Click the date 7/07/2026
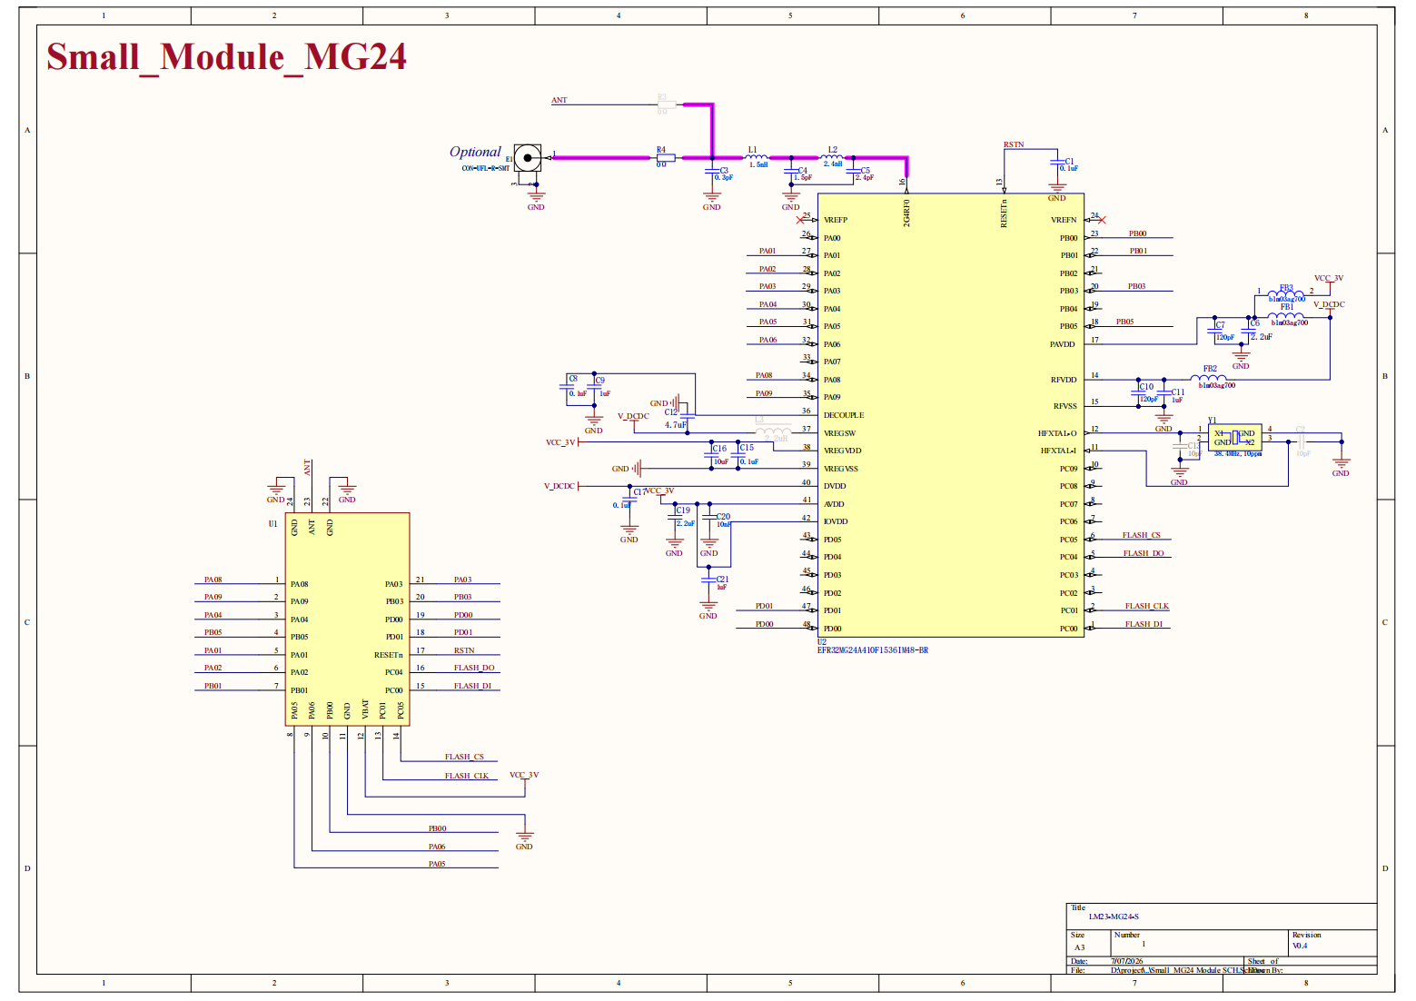Image resolution: width=1416 pixels, height=1001 pixels. click(x=1127, y=961)
